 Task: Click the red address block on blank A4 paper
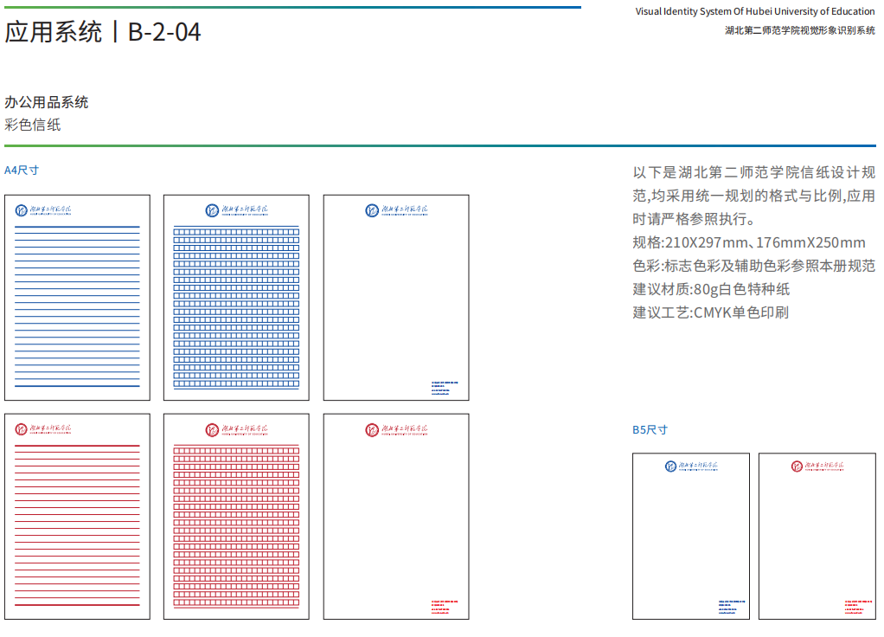click(x=445, y=606)
